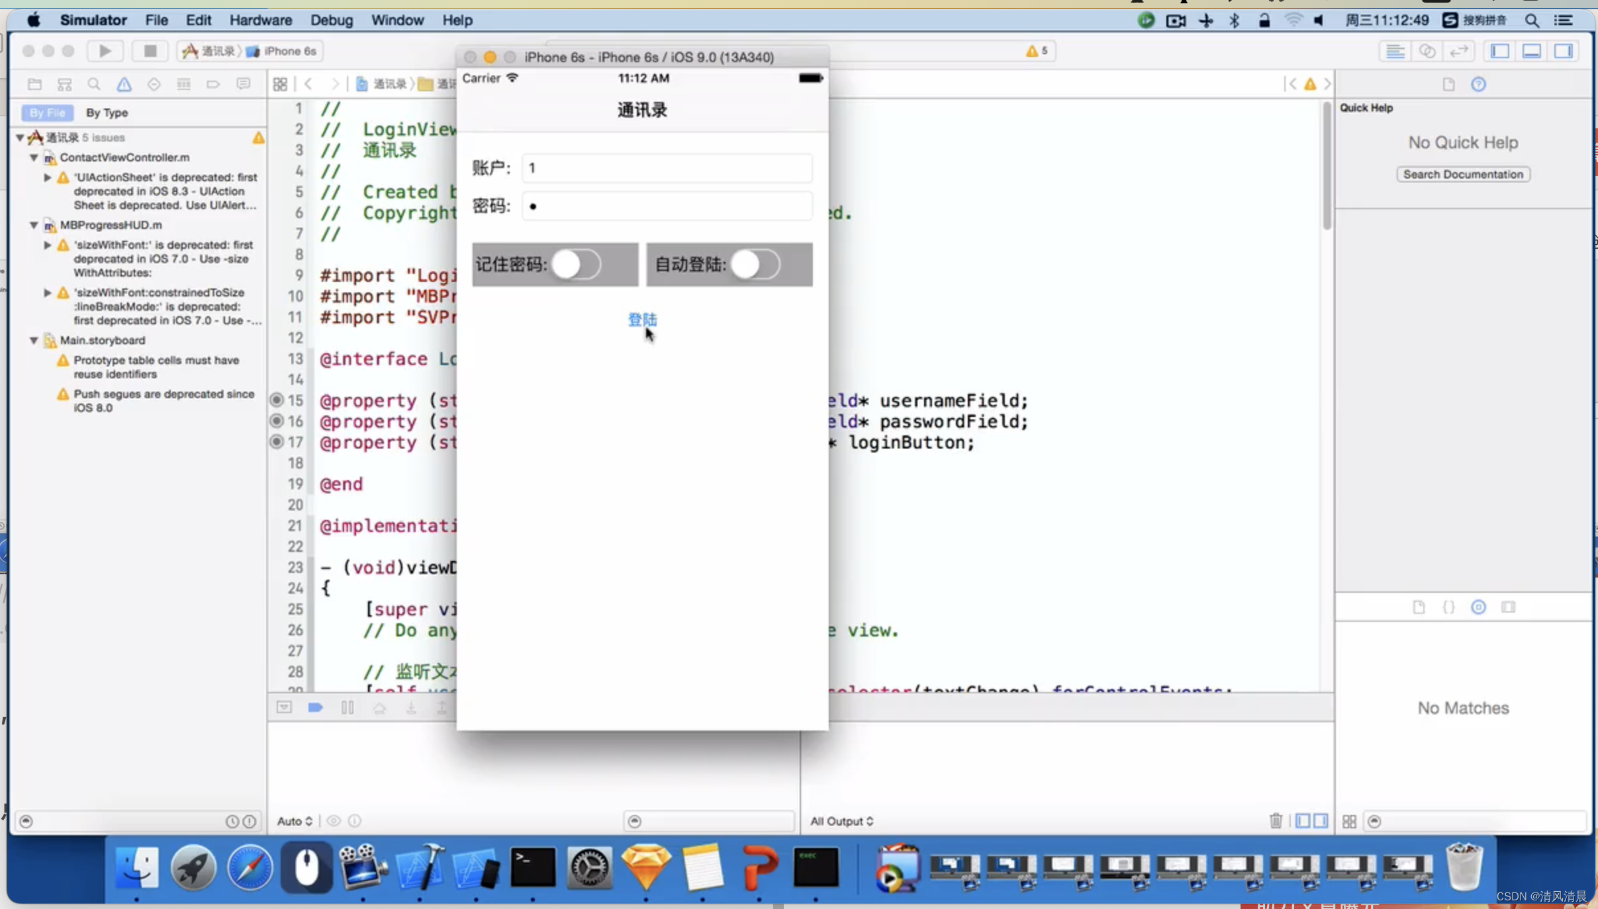
Task: Open the project navigator folder icon
Action: 34,84
